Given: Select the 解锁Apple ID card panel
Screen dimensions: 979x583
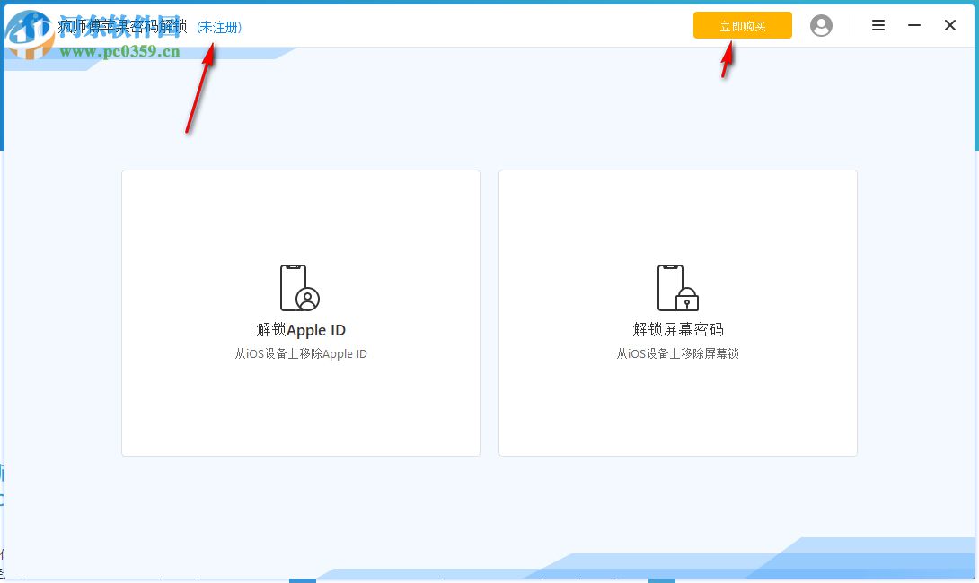Looking at the screenshot, I should pyautogui.click(x=300, y=312).
